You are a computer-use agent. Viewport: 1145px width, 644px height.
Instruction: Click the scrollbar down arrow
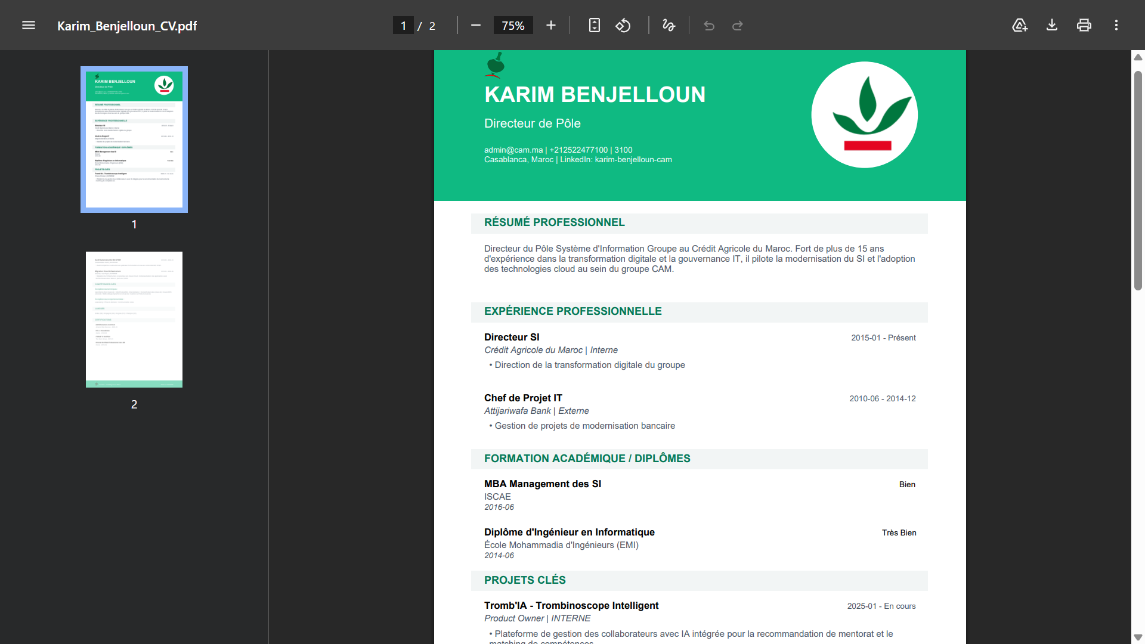point(1138,637)
